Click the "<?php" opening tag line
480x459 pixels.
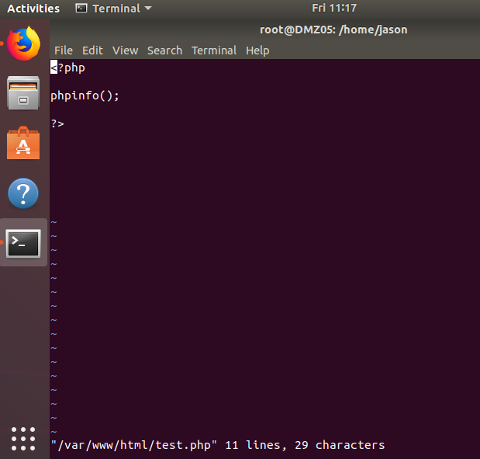(67, 68)
